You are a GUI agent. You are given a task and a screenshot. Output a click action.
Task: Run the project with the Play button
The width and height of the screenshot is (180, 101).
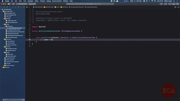pyautogui.click(x=9, y=4)
